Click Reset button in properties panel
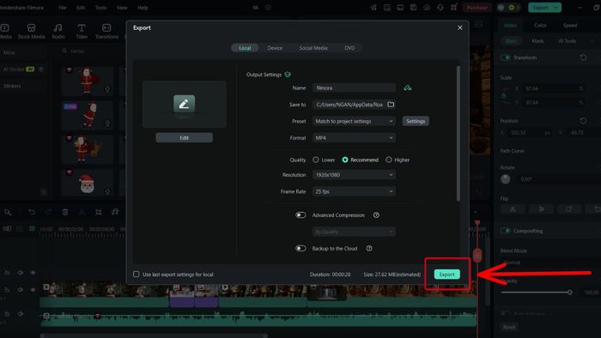 point(509,327)
